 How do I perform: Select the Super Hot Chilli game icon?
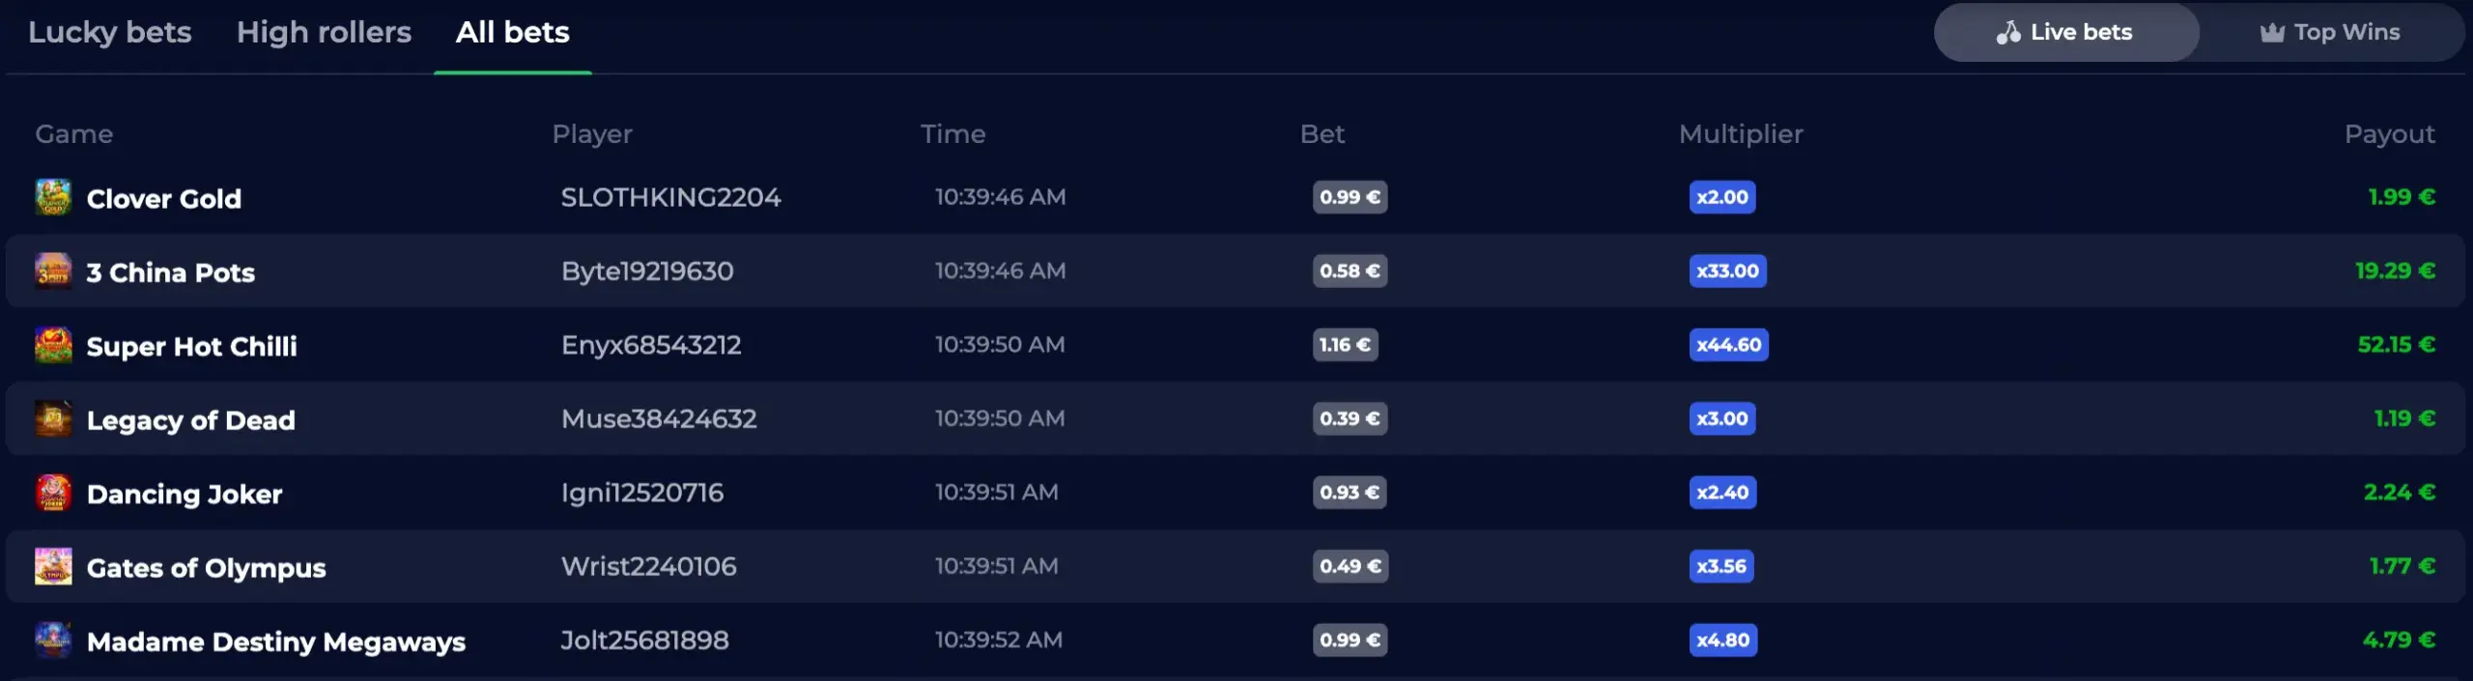click(x=53, y=345)
